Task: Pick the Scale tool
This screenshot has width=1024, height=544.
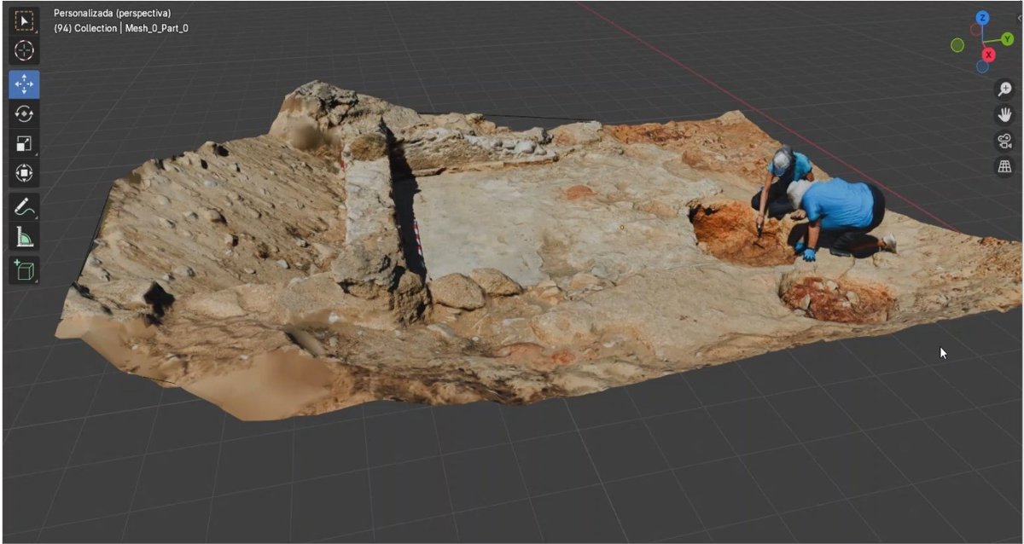Action: click(x=24, y=144)
